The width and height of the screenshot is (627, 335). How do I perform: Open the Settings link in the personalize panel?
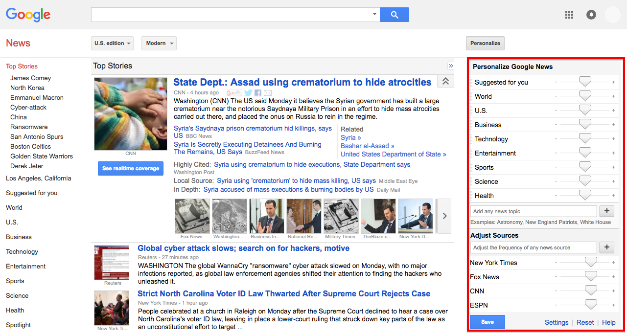click(557, 323)
